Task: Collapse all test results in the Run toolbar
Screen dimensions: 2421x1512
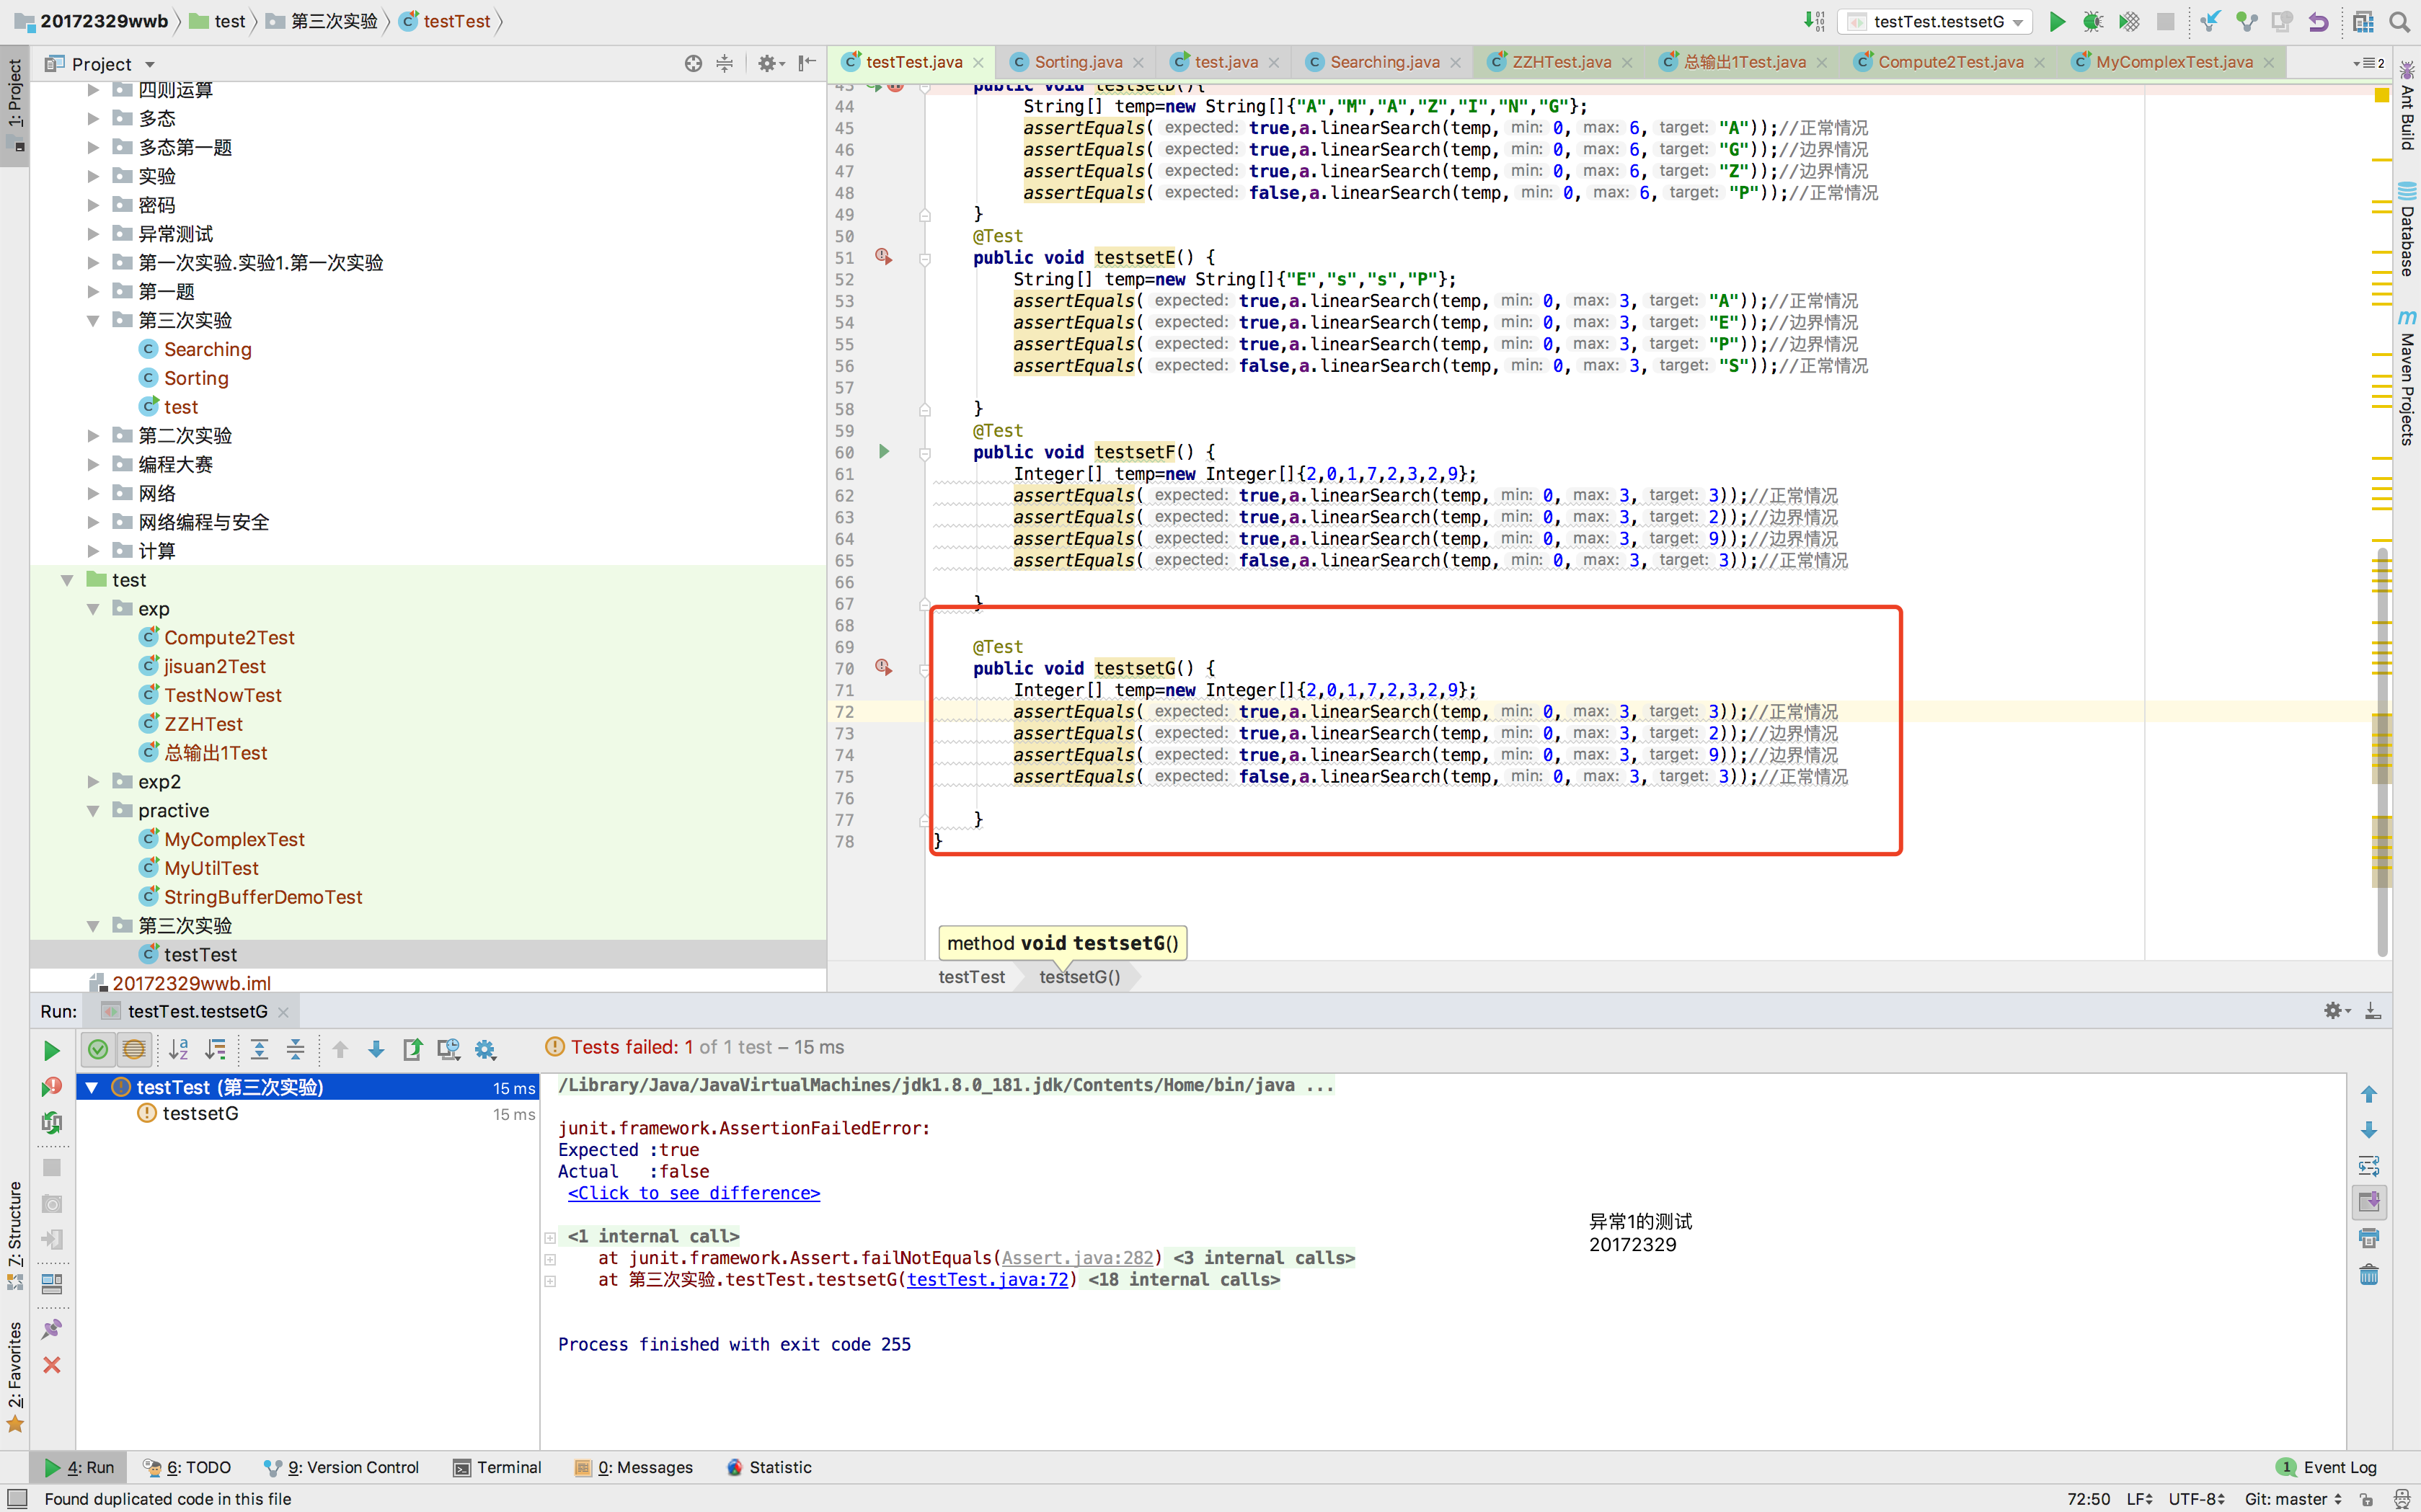Action: tap(295, 1049)
